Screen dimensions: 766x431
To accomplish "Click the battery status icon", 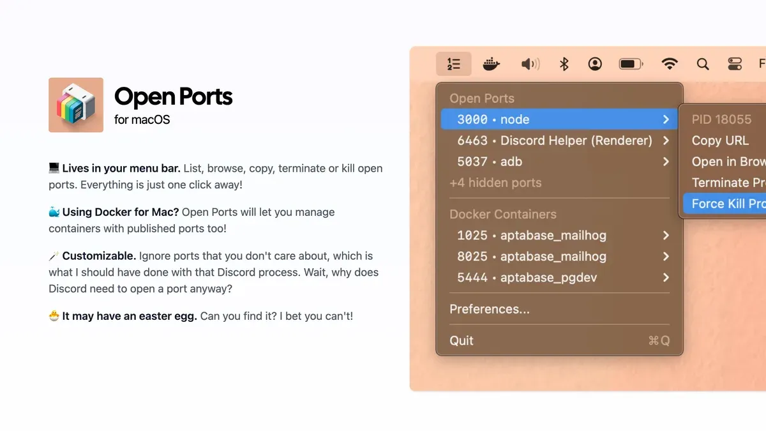I will pos(631,64).
